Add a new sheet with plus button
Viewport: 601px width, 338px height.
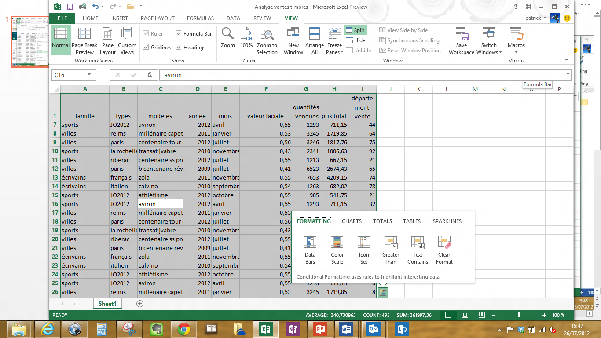140,304
